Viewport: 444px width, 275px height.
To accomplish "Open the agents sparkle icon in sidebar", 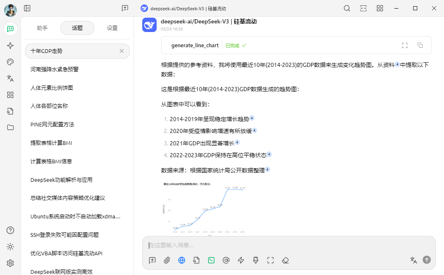I will 10,46.
